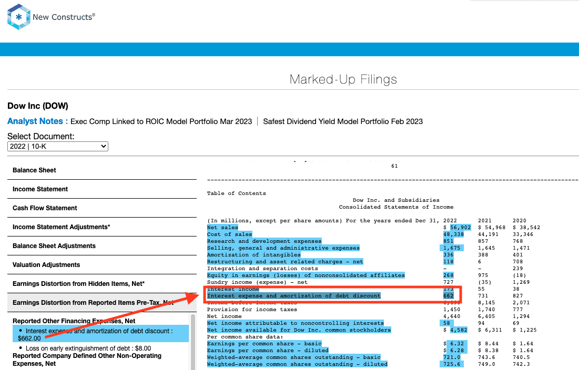Viewport: 579px width, 370px height.
Task: Click Restructuring and asset related charges line
Action: [285, 262]
